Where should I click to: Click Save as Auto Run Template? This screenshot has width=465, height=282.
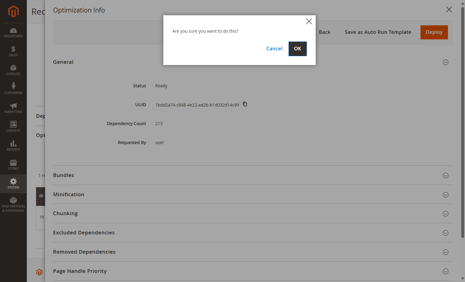pos(378,32)
